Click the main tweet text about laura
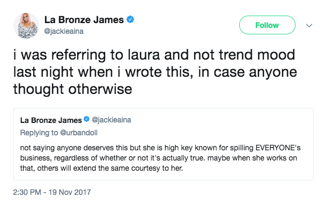 pyautogui.click(x=155, y=72)
